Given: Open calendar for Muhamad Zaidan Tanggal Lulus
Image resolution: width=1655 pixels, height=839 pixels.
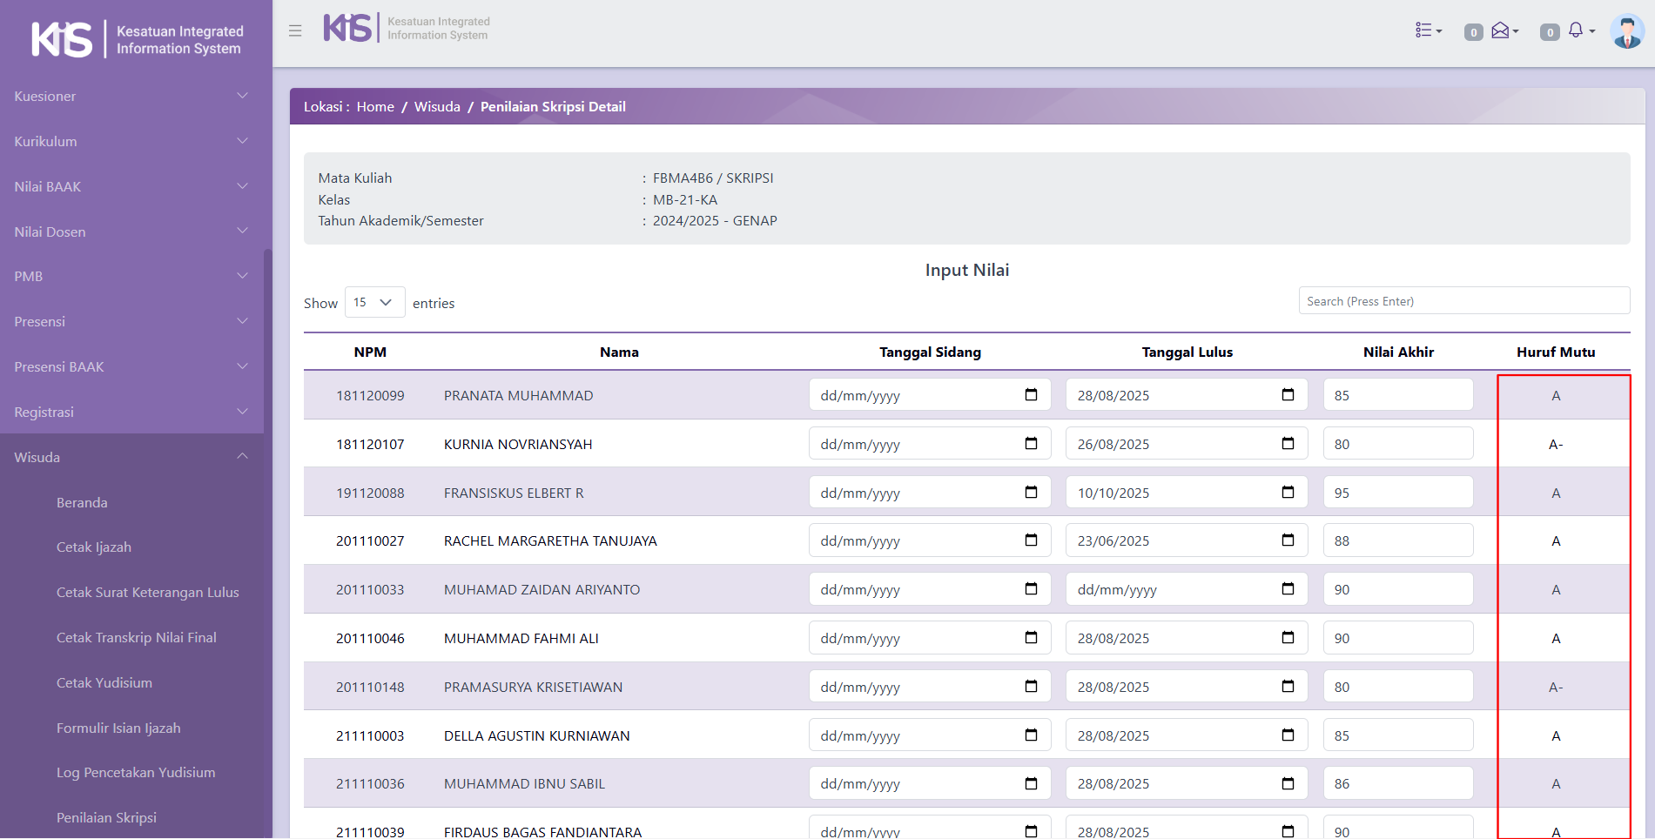Looking at the screenshot, I should pos(1288,589).
